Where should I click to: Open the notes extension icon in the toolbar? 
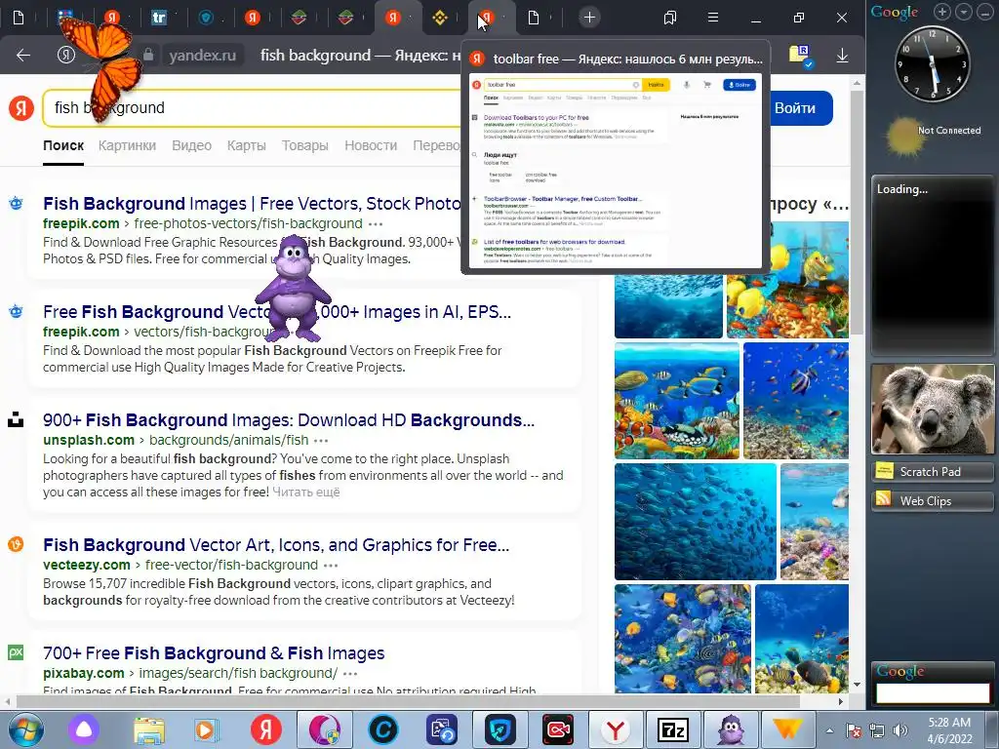point(800,56)
